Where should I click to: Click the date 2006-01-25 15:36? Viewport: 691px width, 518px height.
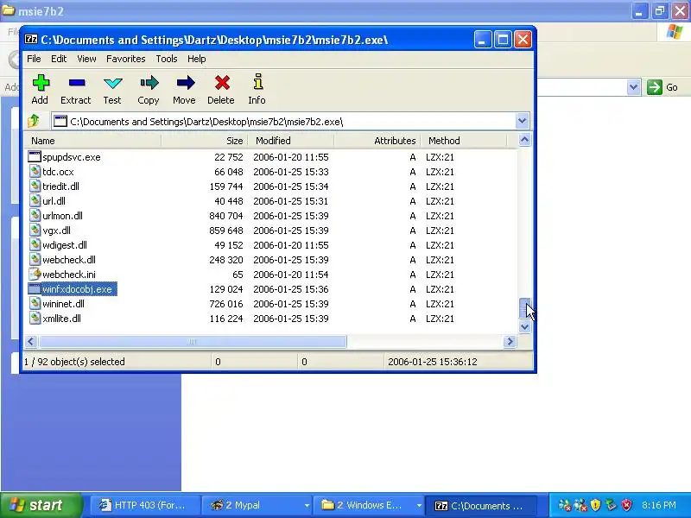[291, 289]
